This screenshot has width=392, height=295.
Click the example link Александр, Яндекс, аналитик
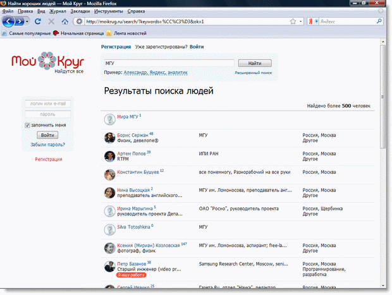(156, 73)
